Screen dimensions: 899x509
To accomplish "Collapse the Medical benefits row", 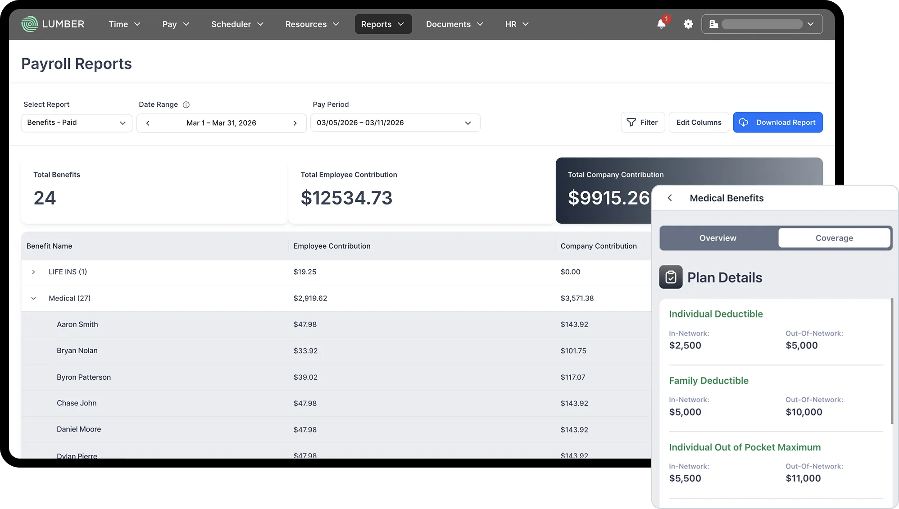I will click(33, 298).
